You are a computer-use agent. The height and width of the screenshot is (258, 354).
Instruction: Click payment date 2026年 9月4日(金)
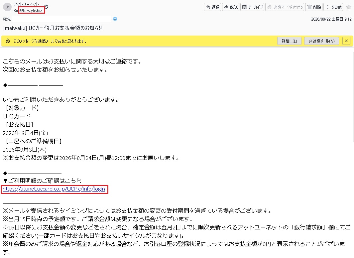(25, 133)
